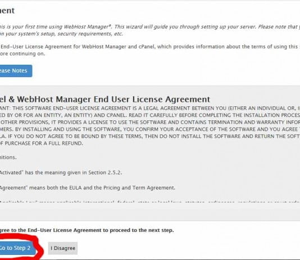The image size is (300, 260).
Task: Select the End User License Agreement heading
Action: 105,99
